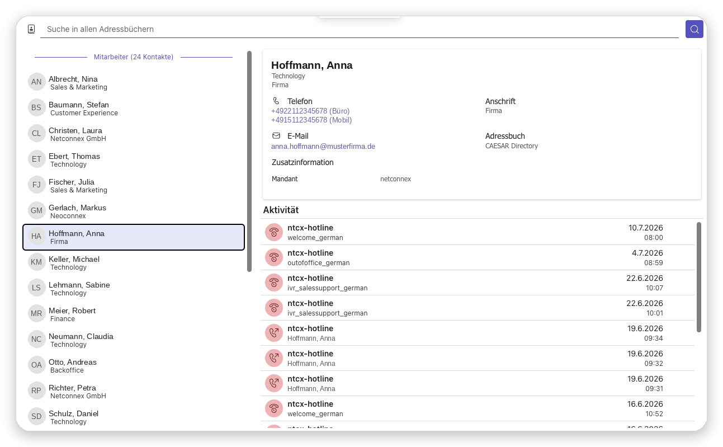The height and width of the screenshot is (447, 723).
Task: Focus the 'Suche in allen Adressbüchern' search field
Action: coord(359,29)
